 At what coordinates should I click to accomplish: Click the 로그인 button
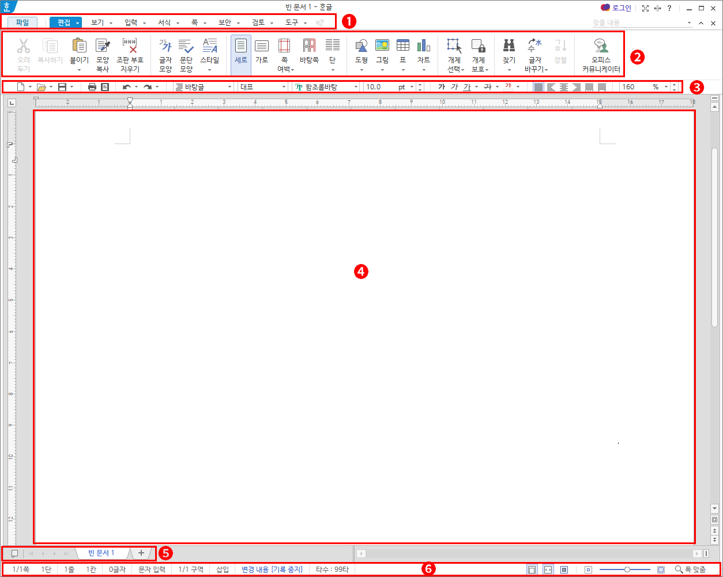point(616,8)
